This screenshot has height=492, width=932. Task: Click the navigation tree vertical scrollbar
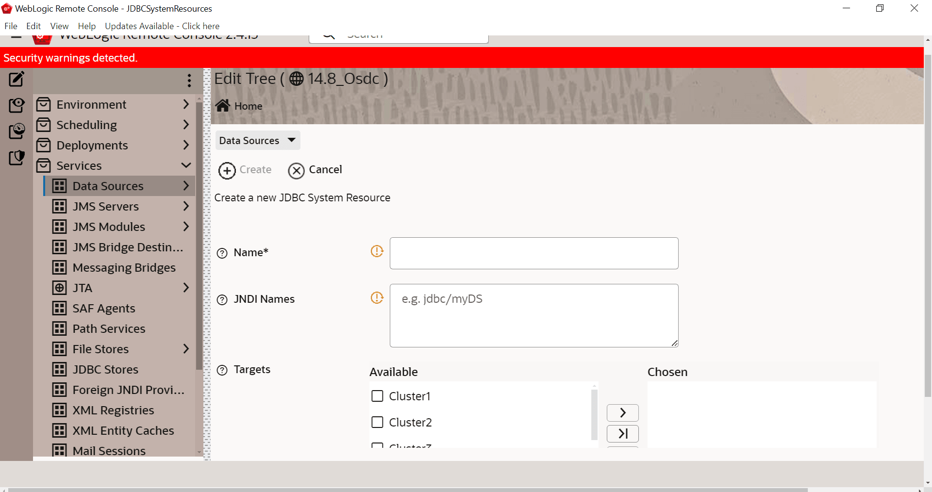(x=199, y=236)
